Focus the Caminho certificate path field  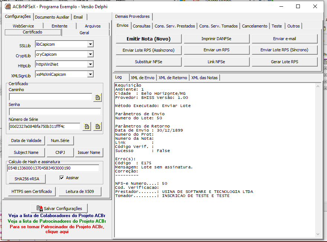pos(51,97)
